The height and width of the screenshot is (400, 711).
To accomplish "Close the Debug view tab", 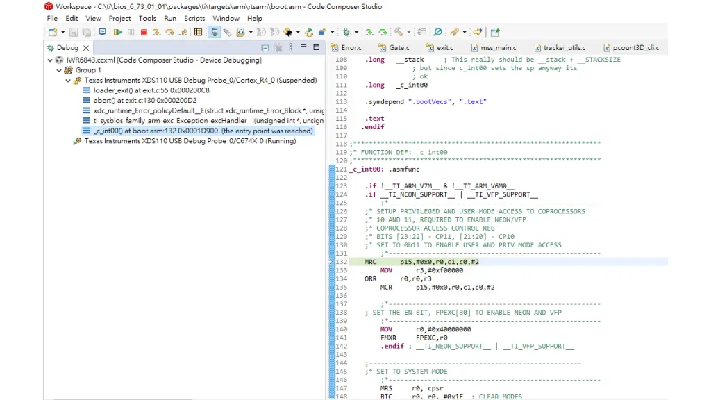I will point(85,48).
